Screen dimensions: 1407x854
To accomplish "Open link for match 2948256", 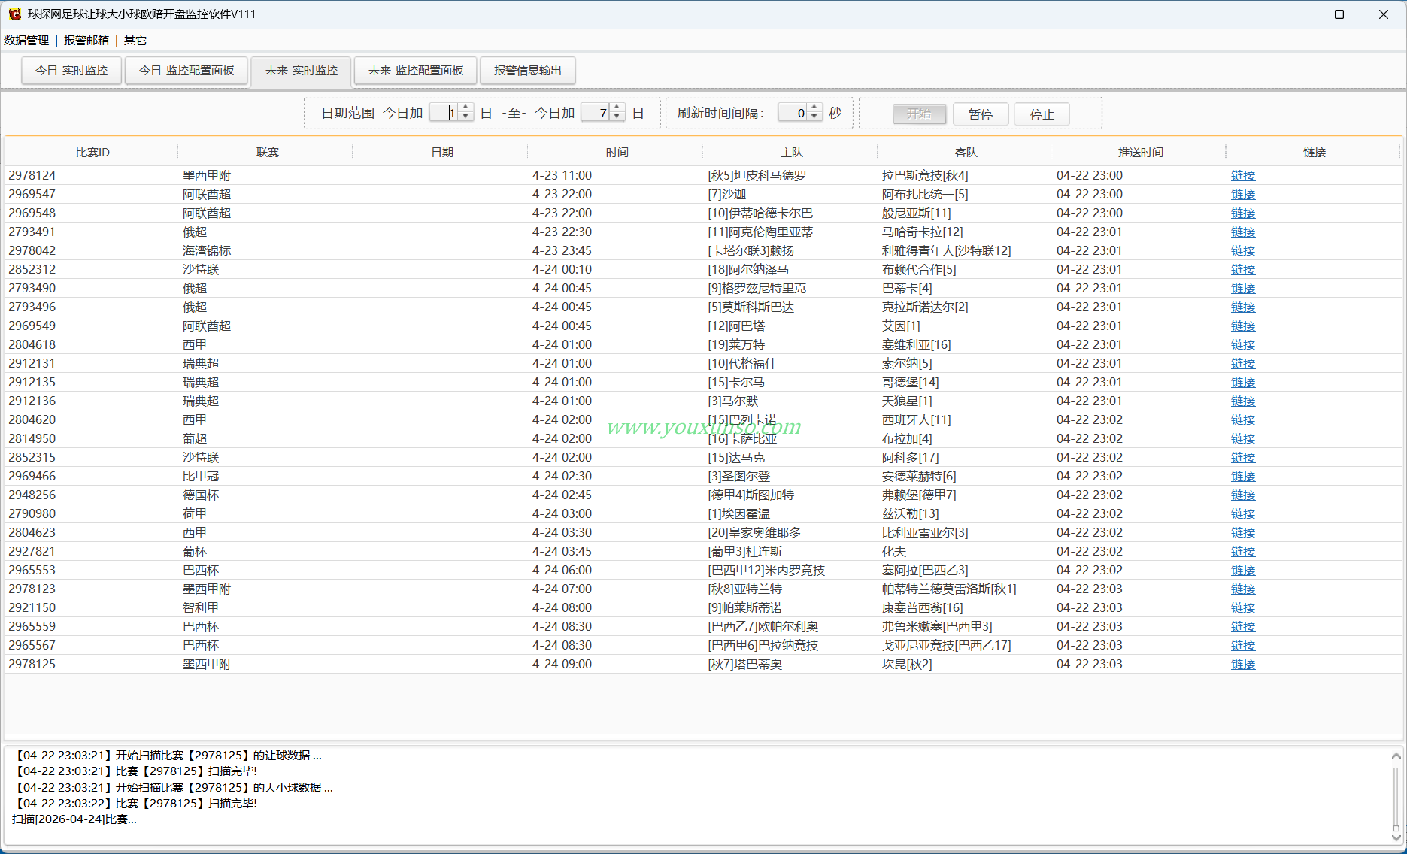I will [1243, 495].
